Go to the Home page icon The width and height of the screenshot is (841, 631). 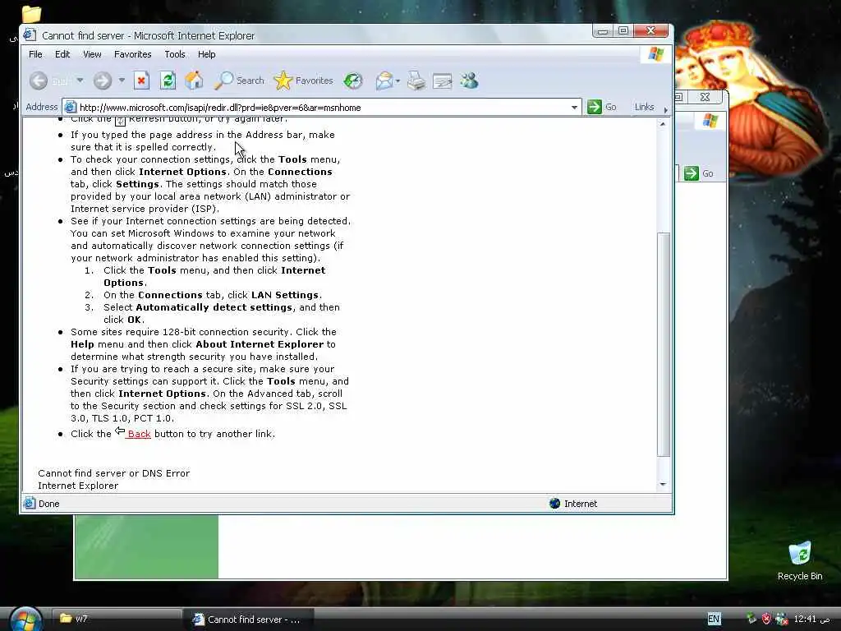(x=194, y=81)
